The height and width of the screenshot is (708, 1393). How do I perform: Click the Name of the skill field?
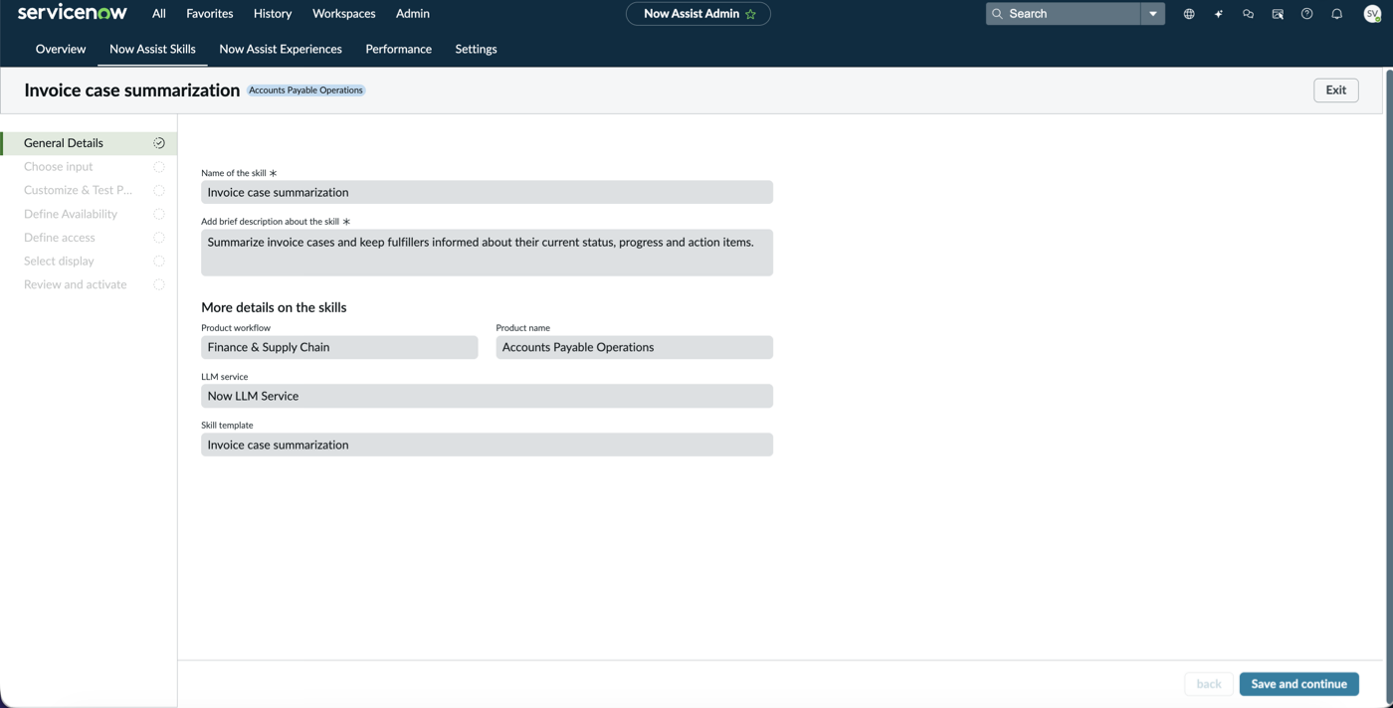click(487, 192)
